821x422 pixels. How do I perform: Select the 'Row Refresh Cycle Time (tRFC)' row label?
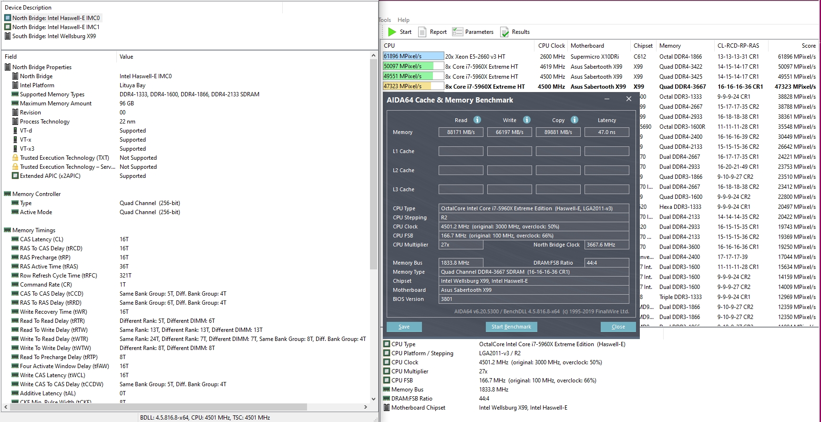coord(59,276)
